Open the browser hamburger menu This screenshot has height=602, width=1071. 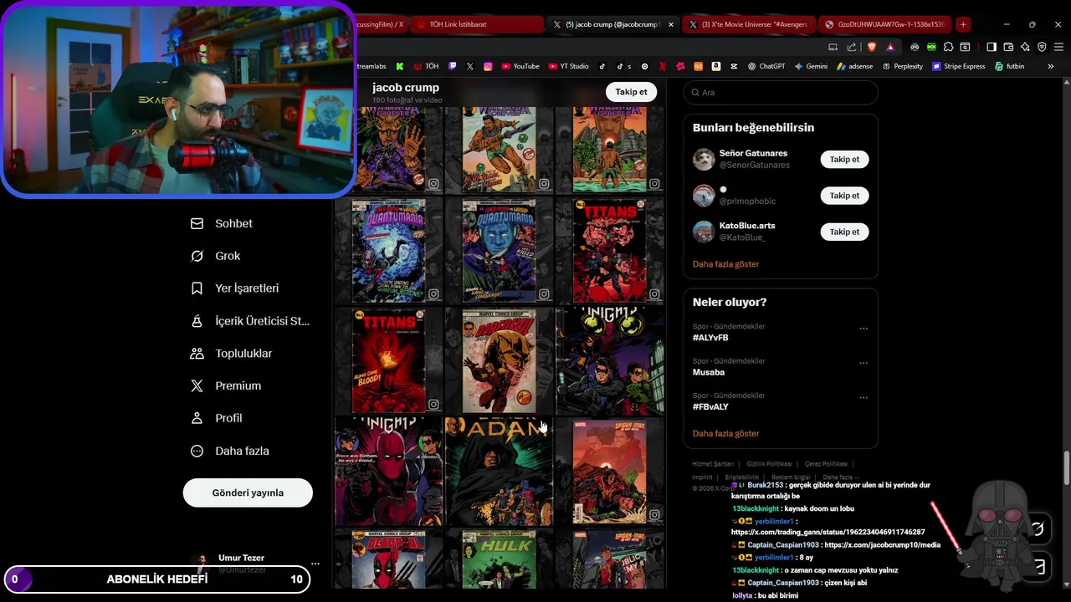tap(1058, 47)
